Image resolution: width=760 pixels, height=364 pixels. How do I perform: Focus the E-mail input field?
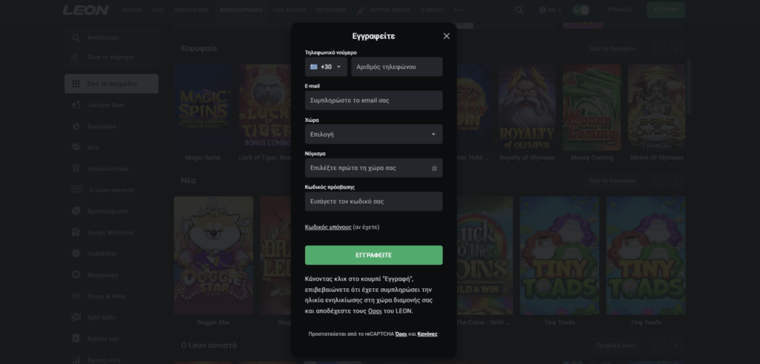pos(374,100)
